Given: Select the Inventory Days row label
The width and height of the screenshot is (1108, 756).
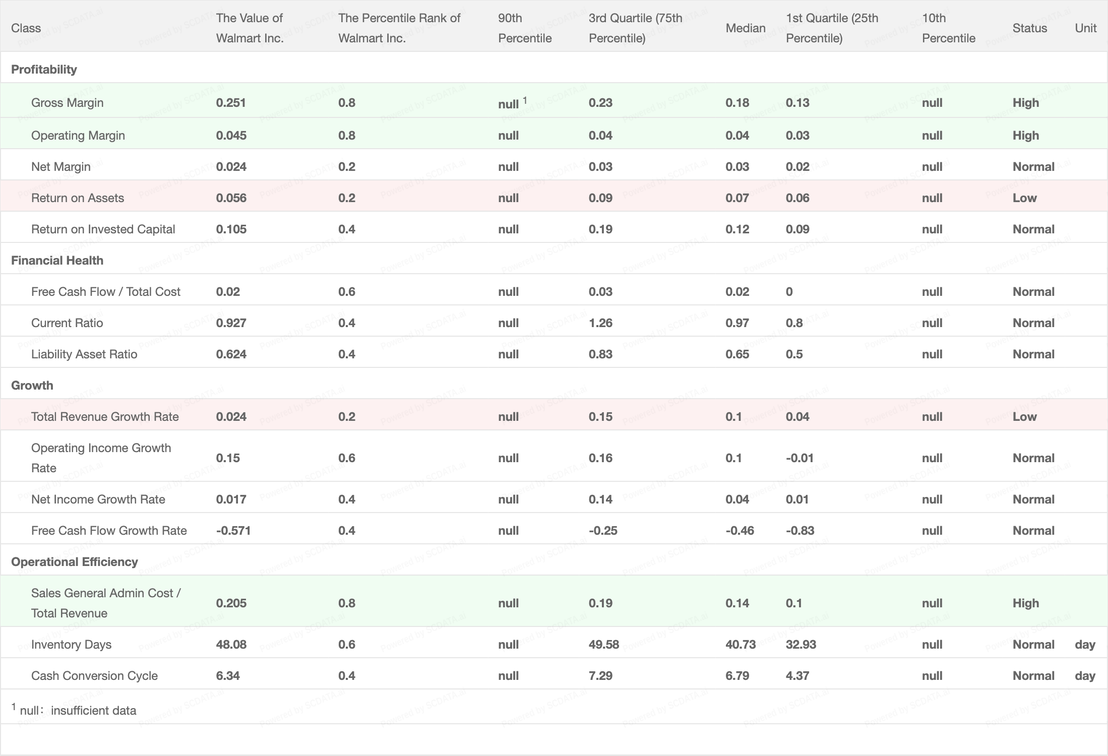Looking at the screenshot, I should click(x=71, y=645).
